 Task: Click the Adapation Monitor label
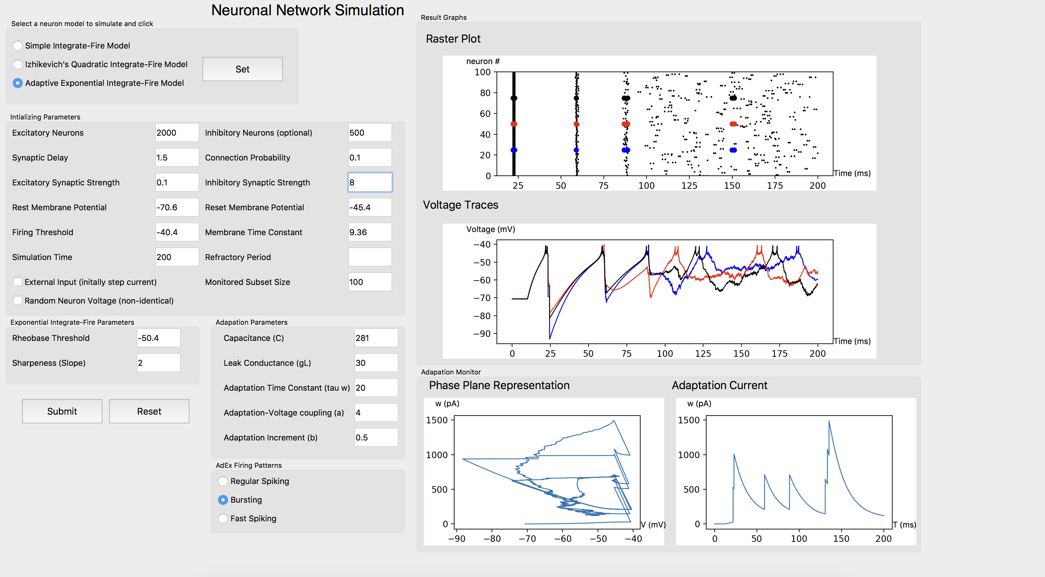pos(451,372)
